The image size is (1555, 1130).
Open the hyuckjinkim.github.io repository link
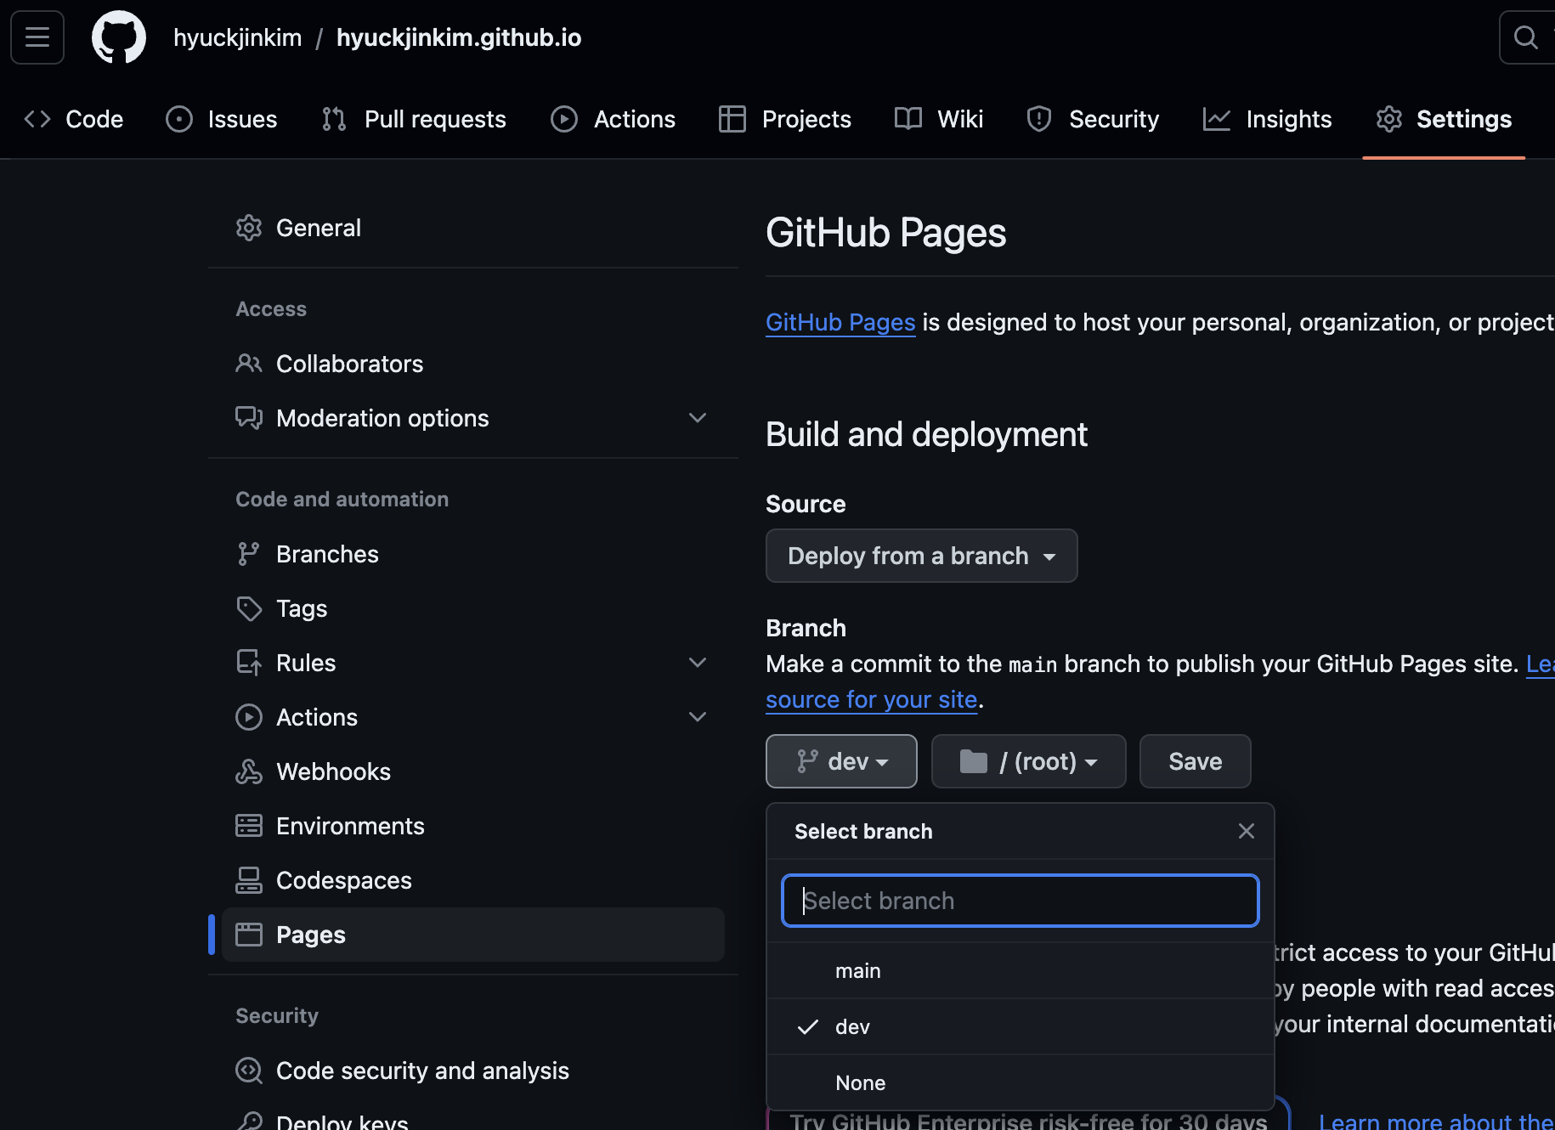click(459, 37)
